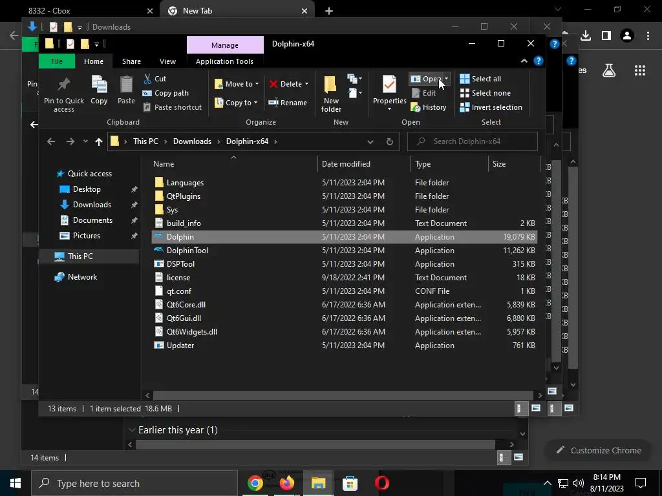
Task: Expand the Properties dropdown arrow
Action: [389, 108]
